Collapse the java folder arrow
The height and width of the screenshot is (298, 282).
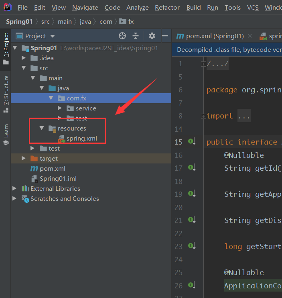point(42,88)
